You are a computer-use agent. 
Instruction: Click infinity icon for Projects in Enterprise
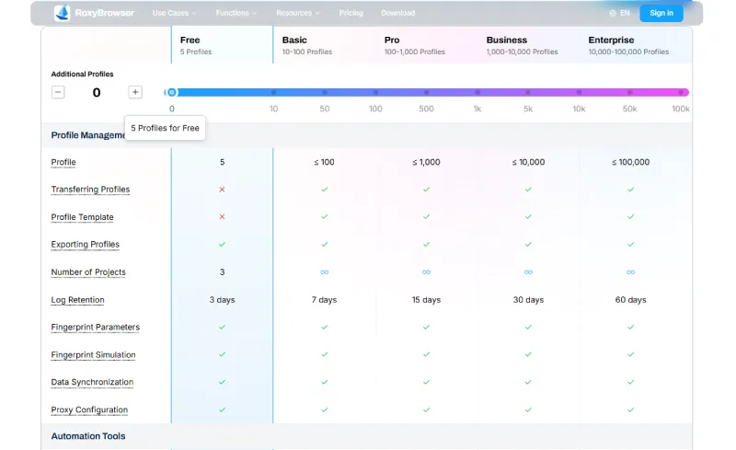point(631,272)
